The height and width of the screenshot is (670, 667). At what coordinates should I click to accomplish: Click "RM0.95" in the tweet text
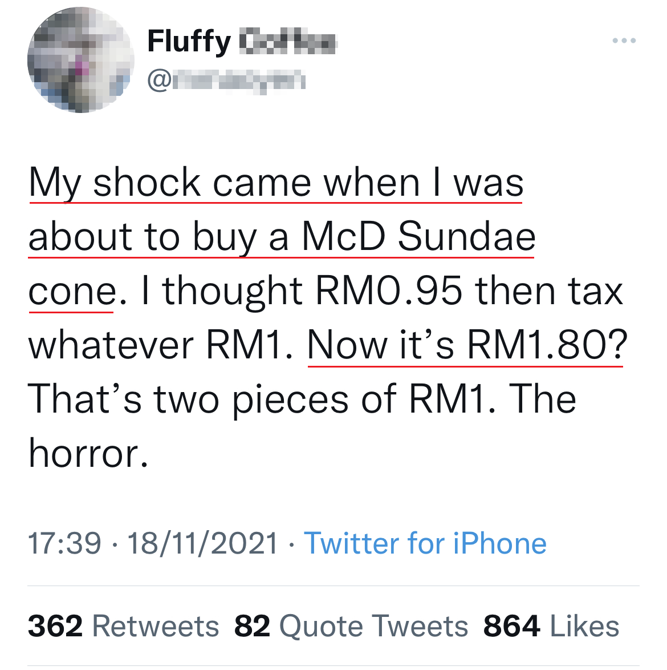388,291
